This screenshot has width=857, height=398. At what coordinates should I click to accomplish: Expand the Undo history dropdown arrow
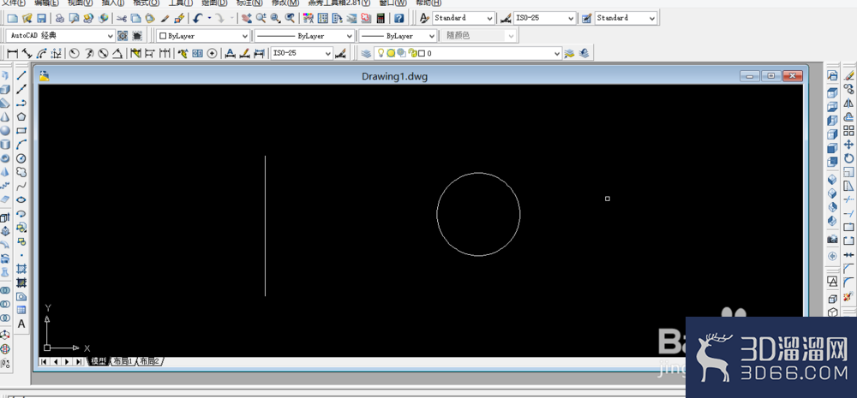point(209,18)
